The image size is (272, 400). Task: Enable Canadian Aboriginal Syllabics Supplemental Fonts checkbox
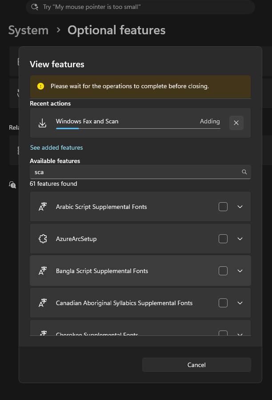pyautogui.click(x=223, y=303)
